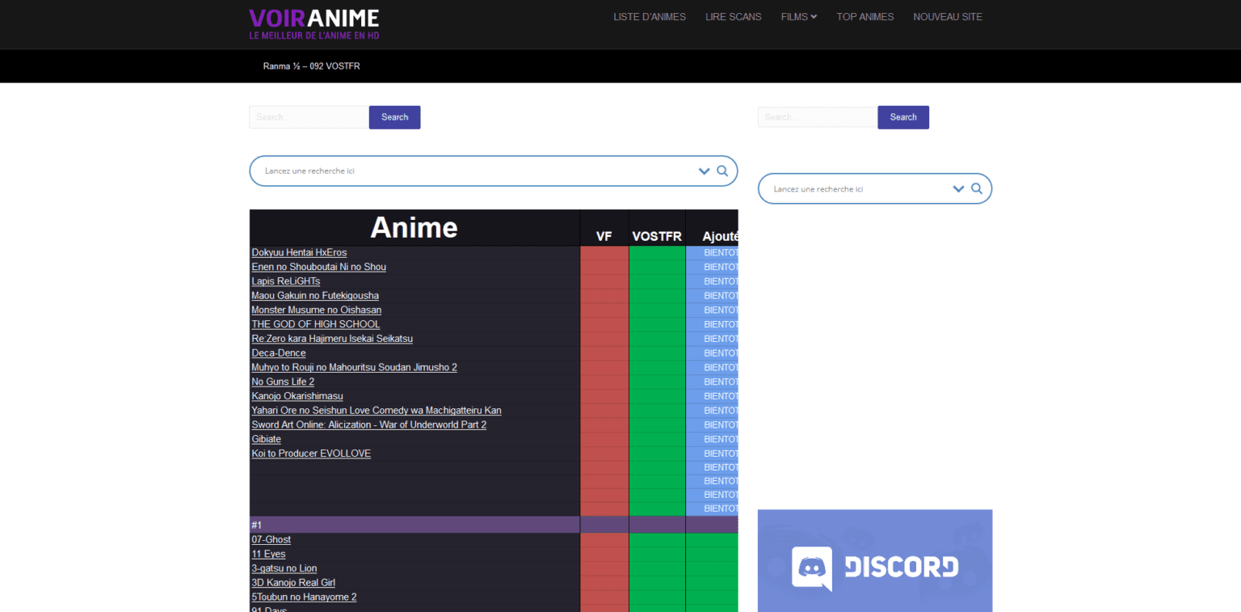Expand the chevron in the main search widget

(704, 171)
